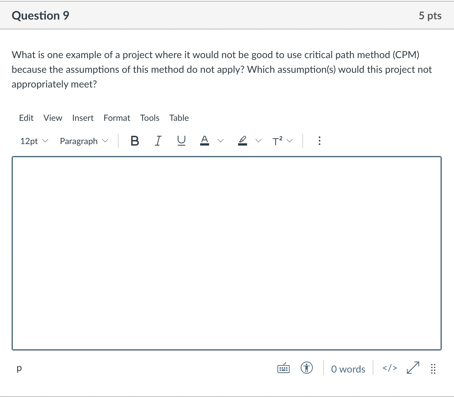This screenshot has width=454, height=397.
Task: Open the 12pt font size dropdown
Action: [34, 141]
